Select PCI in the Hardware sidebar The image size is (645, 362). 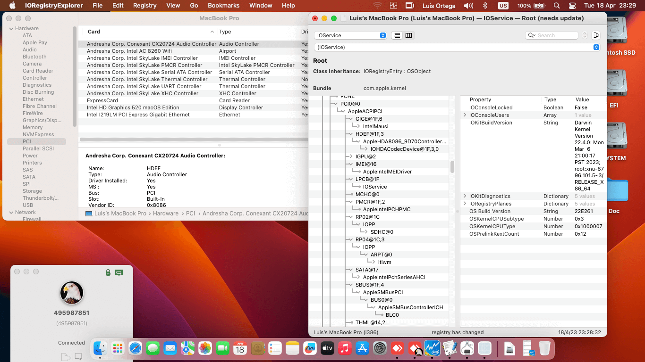[x=37, y=141]
